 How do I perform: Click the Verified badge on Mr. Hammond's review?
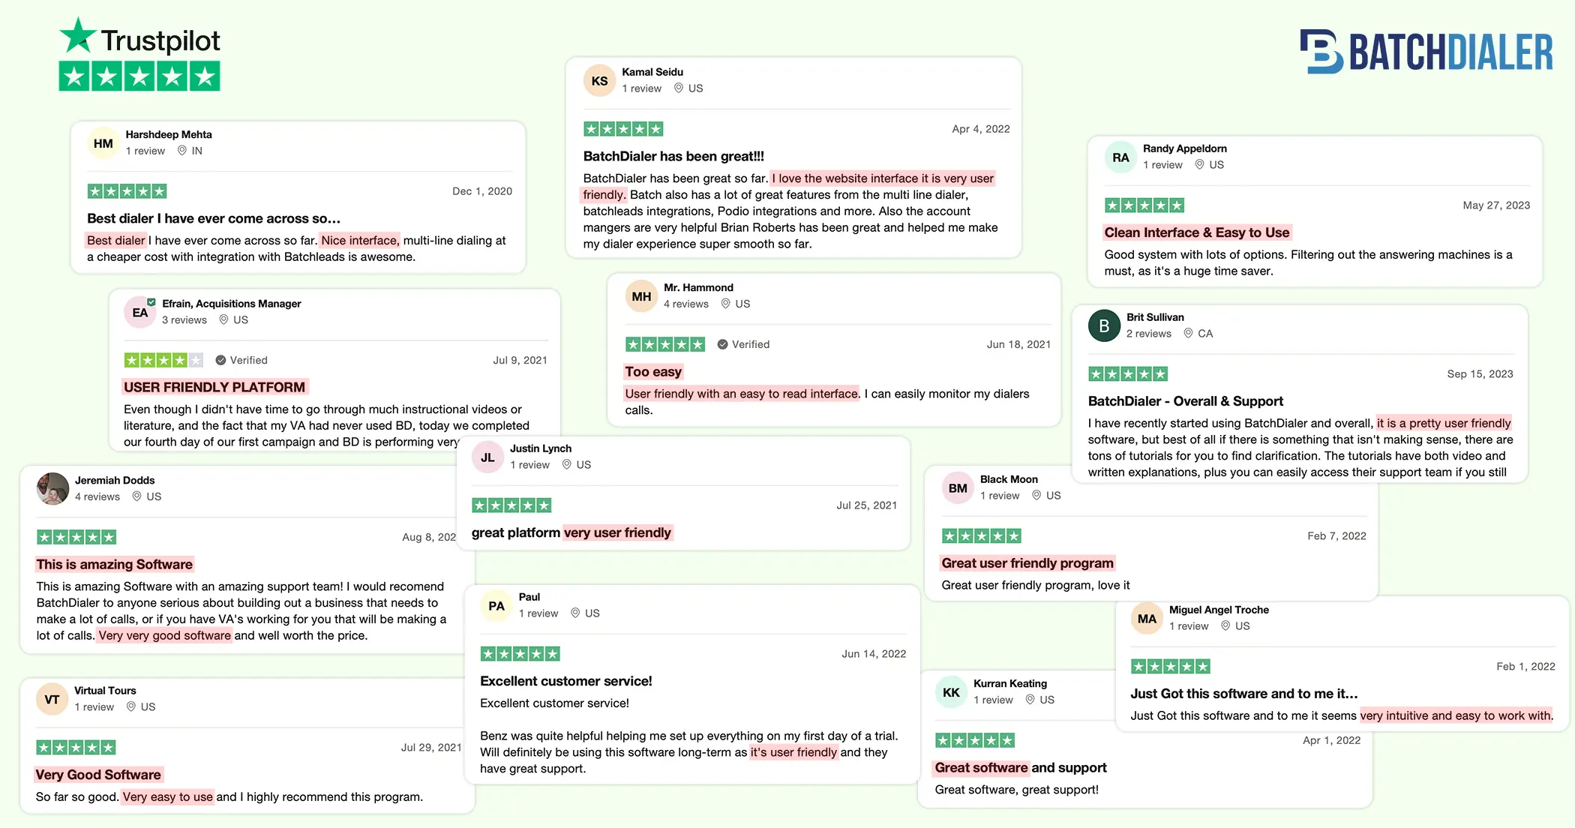point(743,344)
